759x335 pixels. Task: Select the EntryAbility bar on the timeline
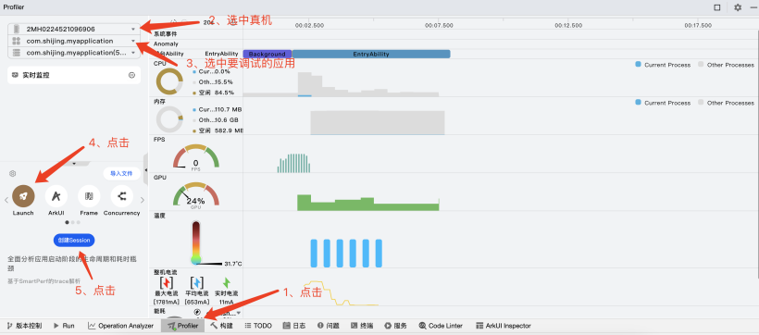371,55
